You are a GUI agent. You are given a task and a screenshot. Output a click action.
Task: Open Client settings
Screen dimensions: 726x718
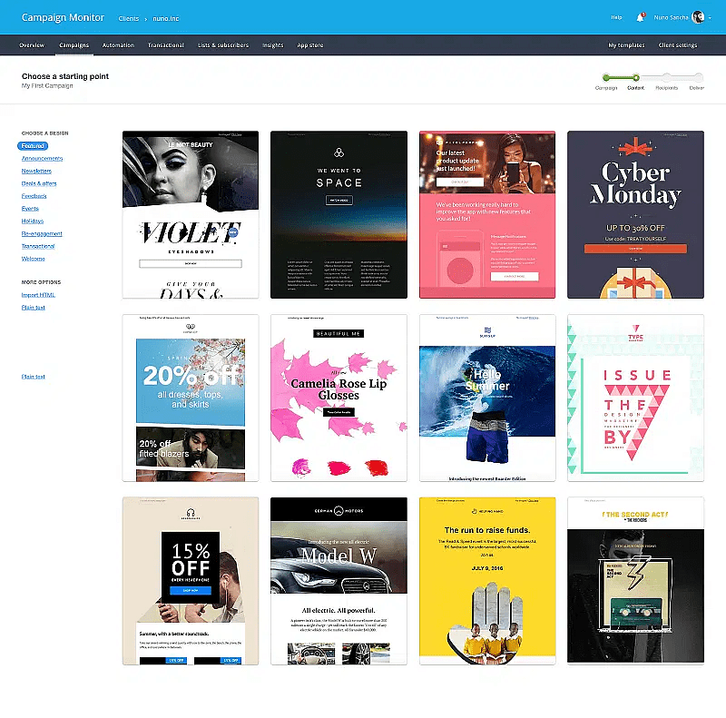point(678,44)
